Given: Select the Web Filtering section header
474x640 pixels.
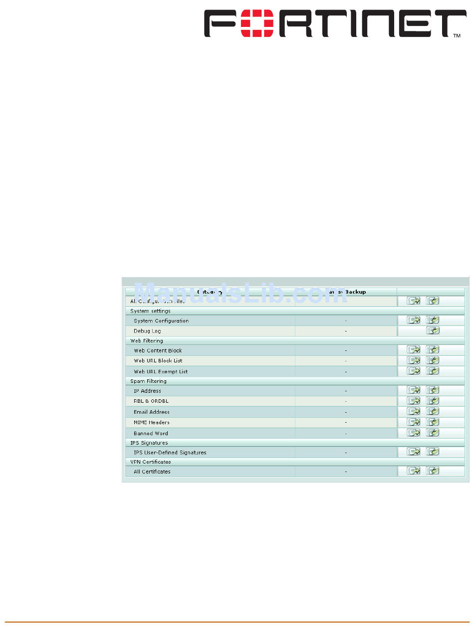Looking at the screenshot, I should point(142,341).
